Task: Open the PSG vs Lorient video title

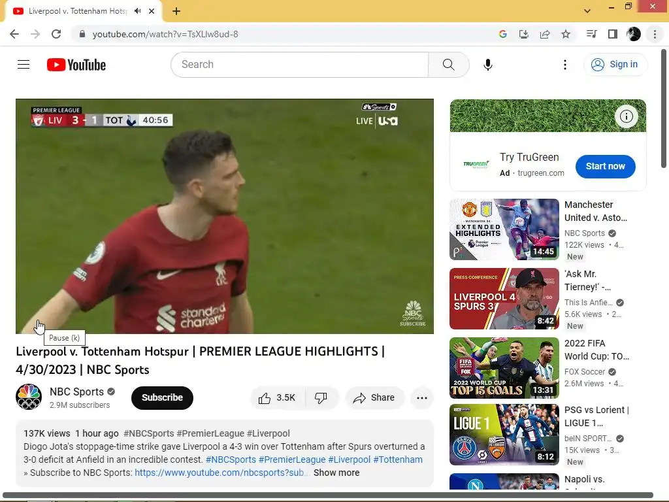Action: (596, 416)
